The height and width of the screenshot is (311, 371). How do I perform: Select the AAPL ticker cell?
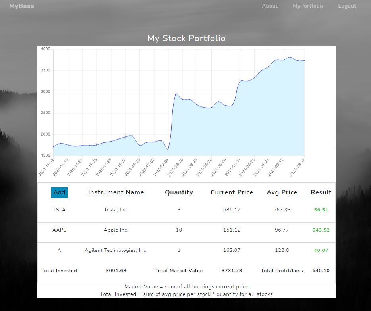click(59, 230)
